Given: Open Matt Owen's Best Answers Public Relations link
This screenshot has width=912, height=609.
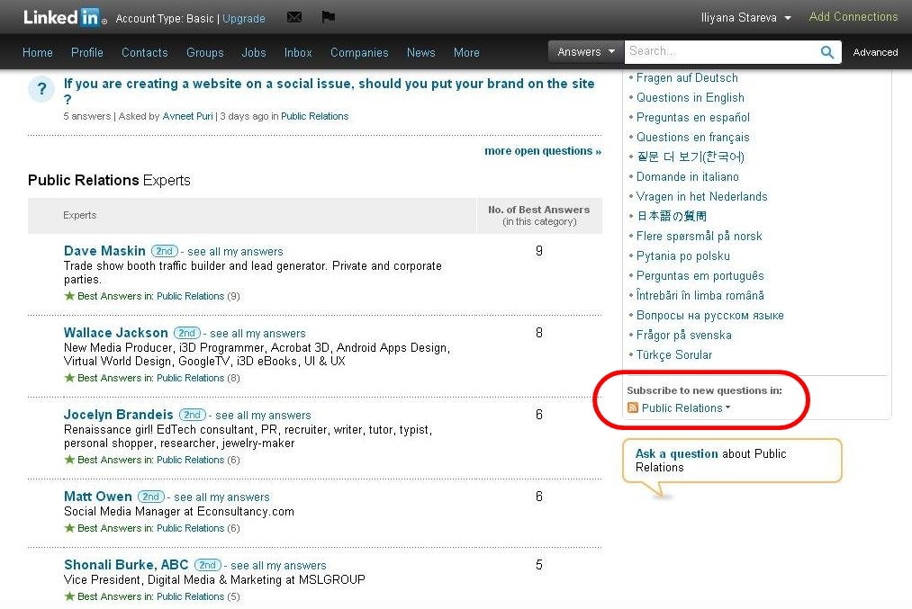Looking at the screenshot, I should pyautogui.click(x=190, y=528).
